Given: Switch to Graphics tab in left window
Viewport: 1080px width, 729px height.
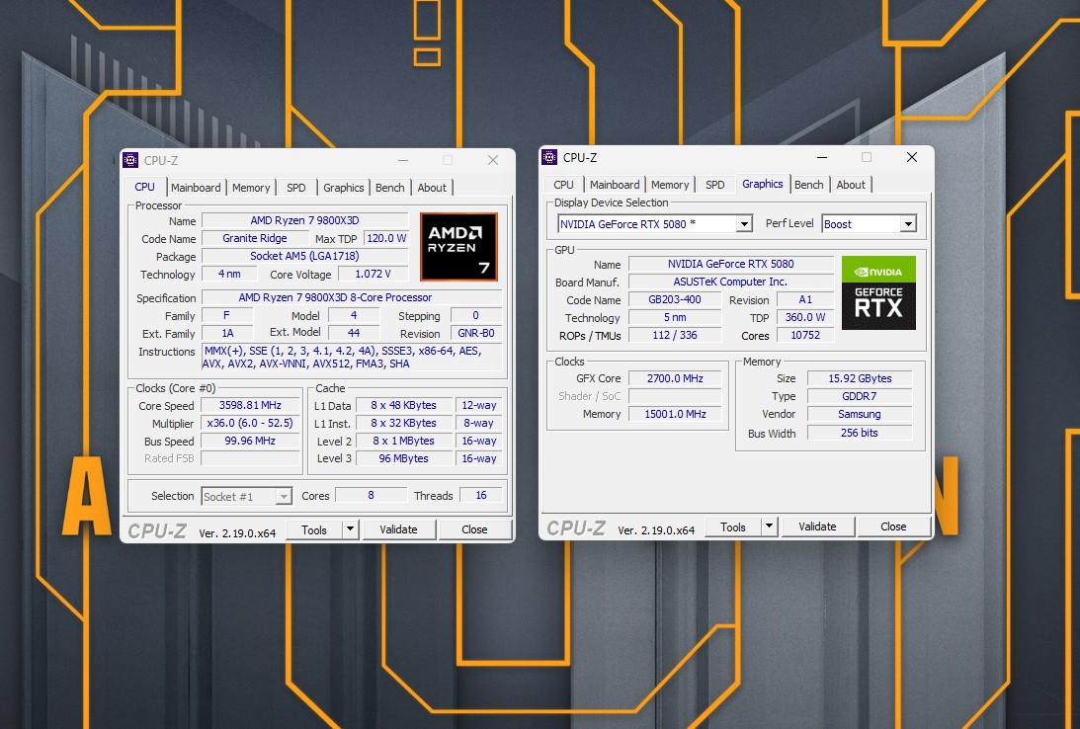Looking at the screenshot, I should pyautogui.click(x=343, y=188).
